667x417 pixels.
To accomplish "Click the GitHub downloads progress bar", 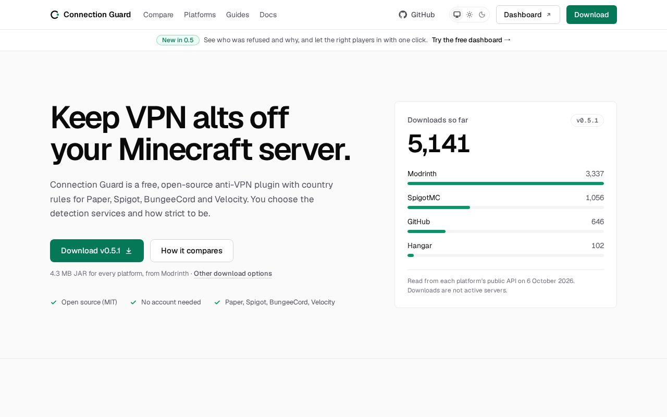I will [505, 231].
